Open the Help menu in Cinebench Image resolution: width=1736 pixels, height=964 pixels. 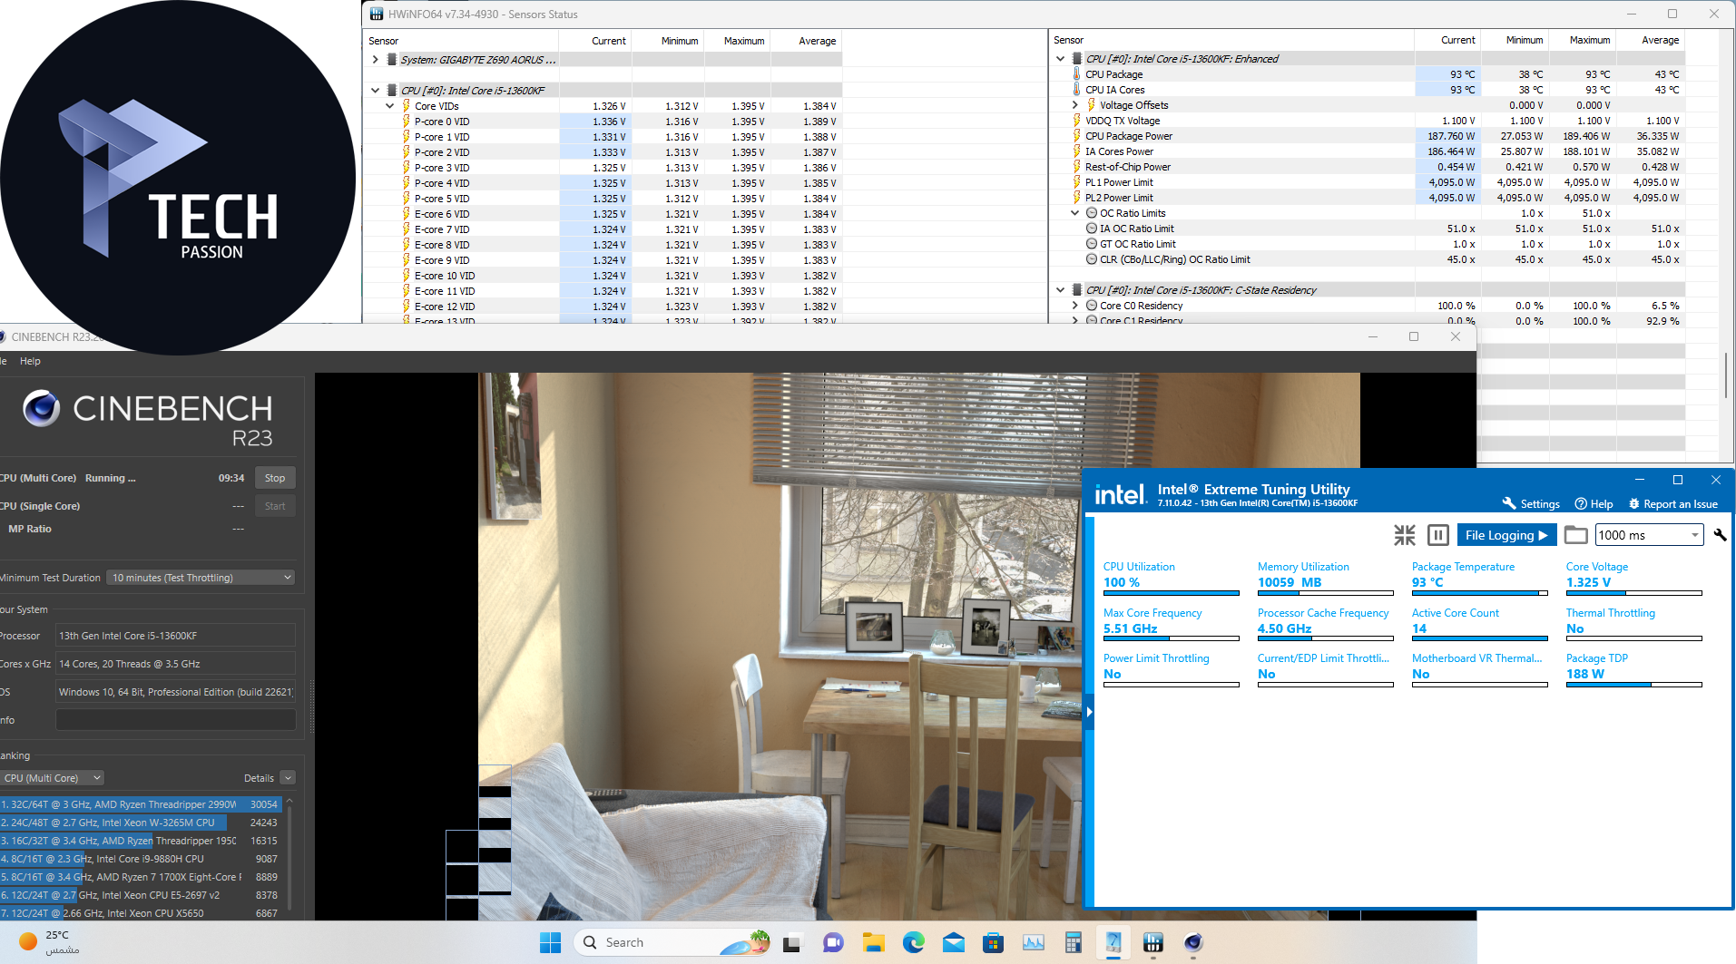(30, 361)
